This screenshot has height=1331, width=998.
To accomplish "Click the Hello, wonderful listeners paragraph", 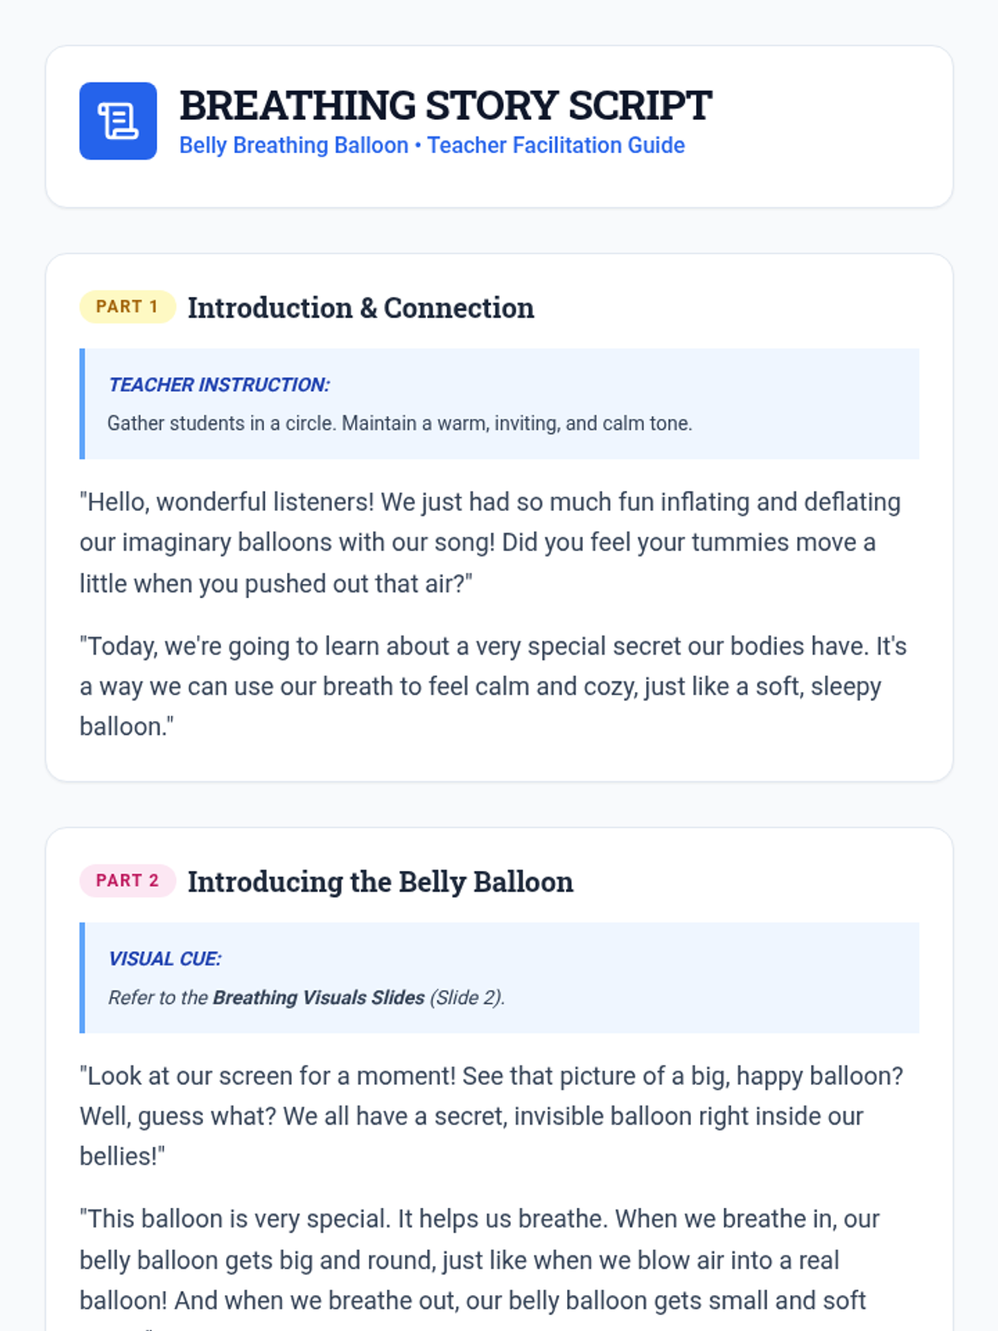I will [490, 543].
